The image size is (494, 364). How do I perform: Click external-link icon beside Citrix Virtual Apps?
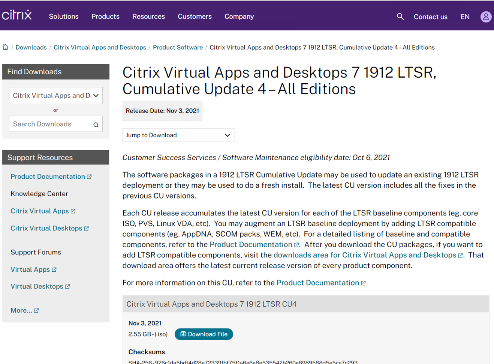pyautogui.click(x=73, y=211)
